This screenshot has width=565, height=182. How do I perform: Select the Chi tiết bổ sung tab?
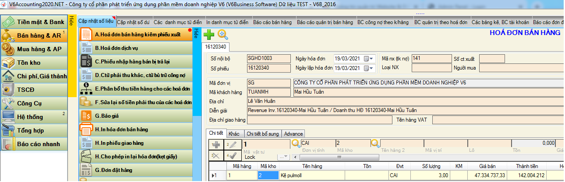tap(263, 133)
